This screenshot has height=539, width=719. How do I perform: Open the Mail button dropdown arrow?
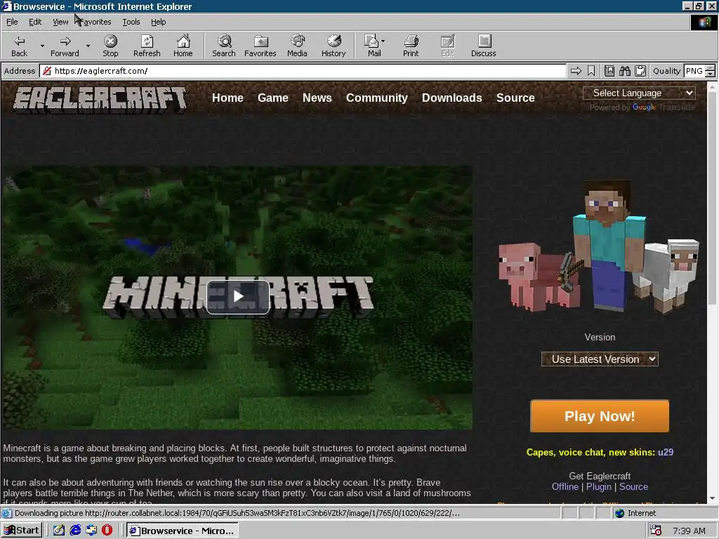tap(383, 41)
